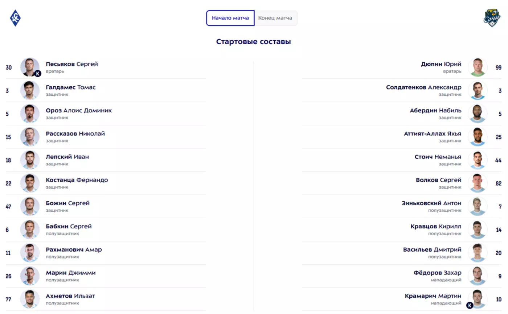Screen dimensions: 508x314
Task: Click captain badge on Песьяков's photo
Action: 38,74
